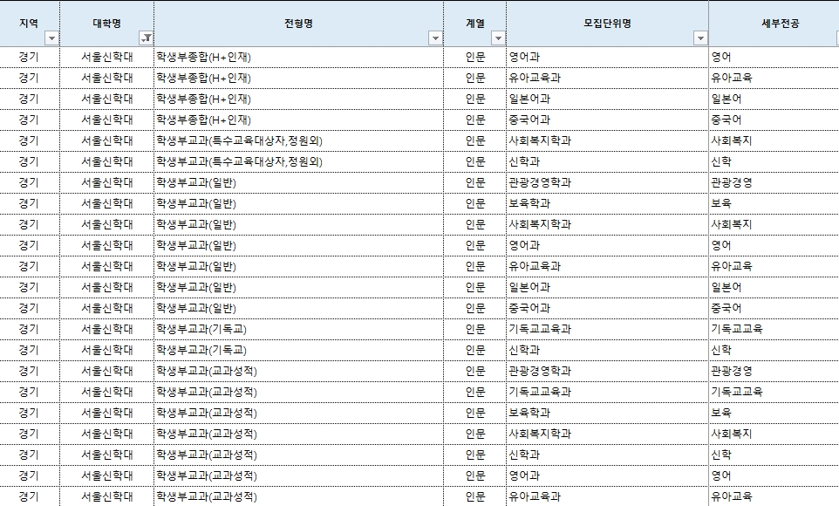Select 학생부교과(기독교) cell in the 기독교교육과 row
The image size is (839, 506).
pos(201,329)
